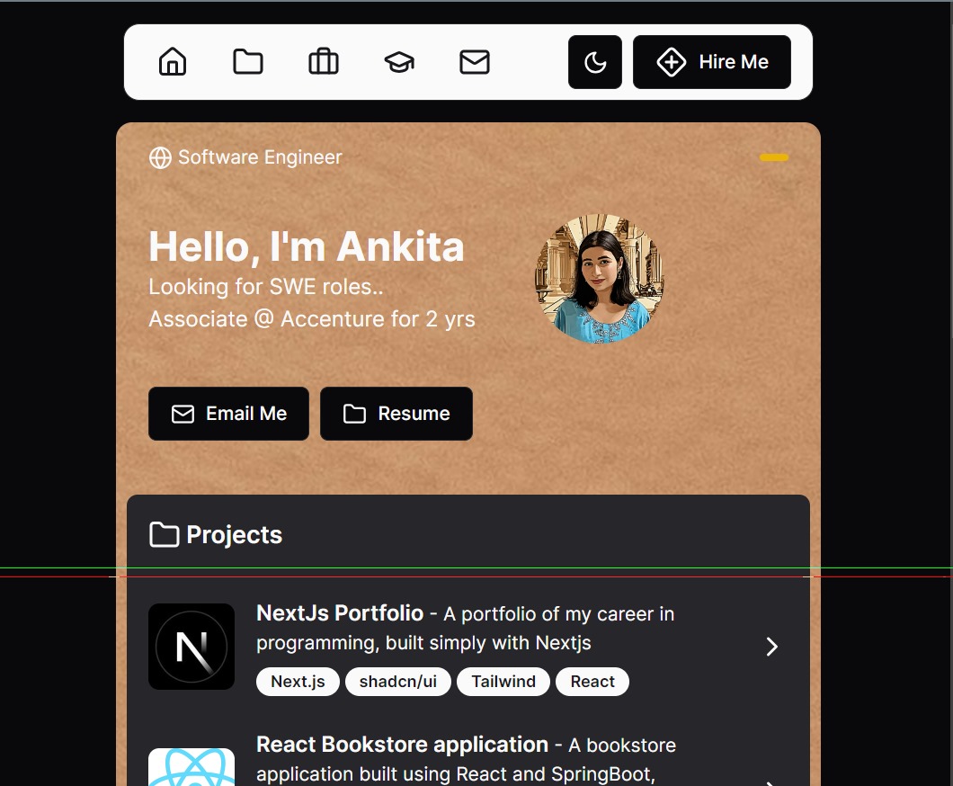This screenshot has width=953, height=786.
Task: Click the shadcn/ui tag
Action: [x=397, y=681]
